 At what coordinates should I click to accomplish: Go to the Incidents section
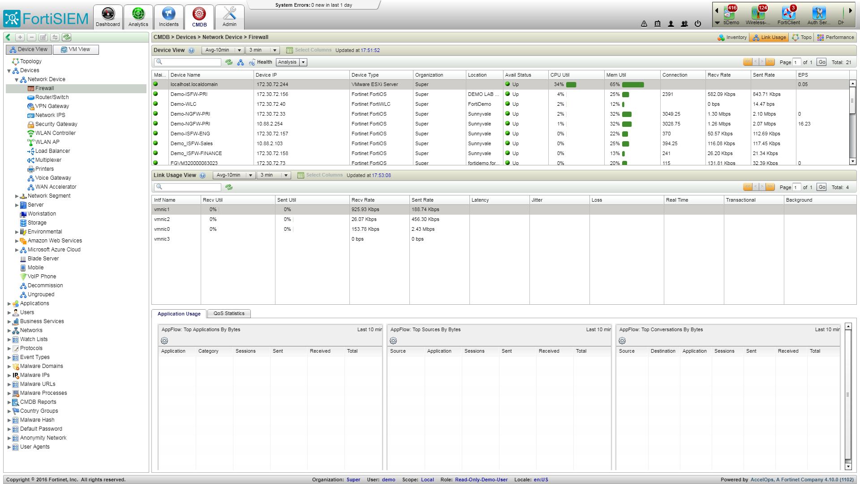168,17
